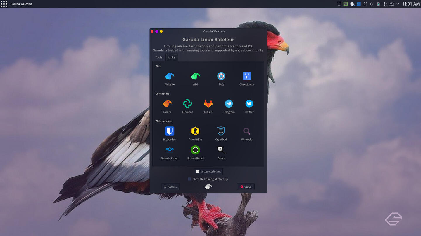Screen dimensions: 421x236
Task: Open the notifications tray icon
Action: 339,4
